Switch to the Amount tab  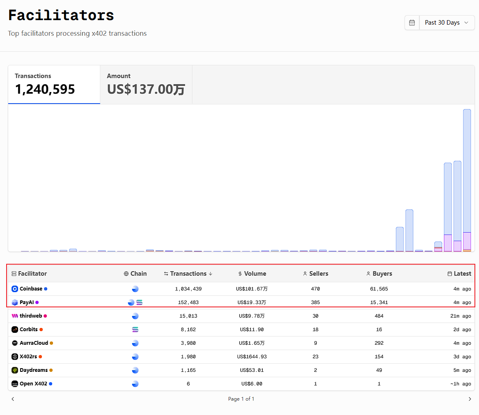click(146, 84)
